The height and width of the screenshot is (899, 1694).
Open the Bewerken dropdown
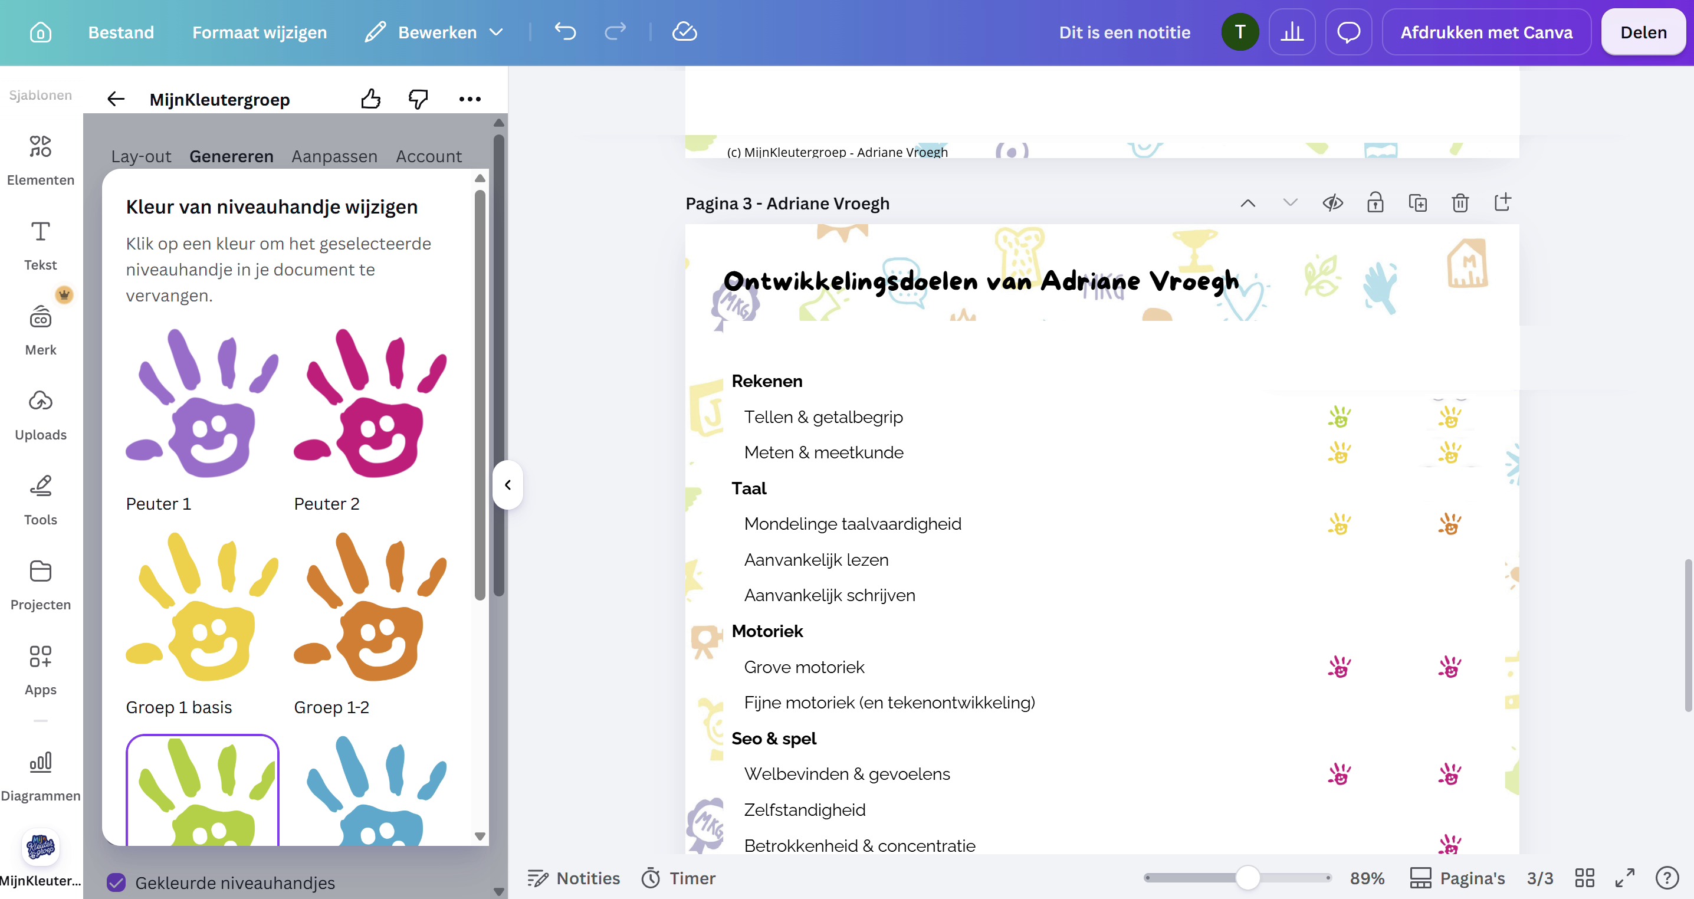coord(435,32)
